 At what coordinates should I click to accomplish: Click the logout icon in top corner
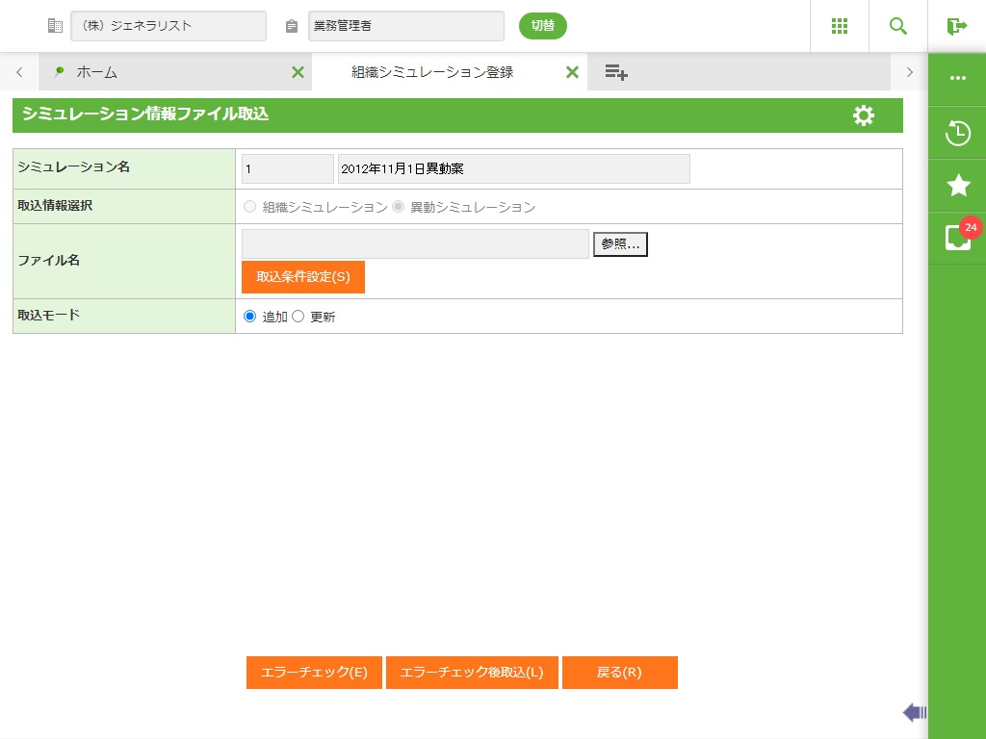tap(956, 26)
